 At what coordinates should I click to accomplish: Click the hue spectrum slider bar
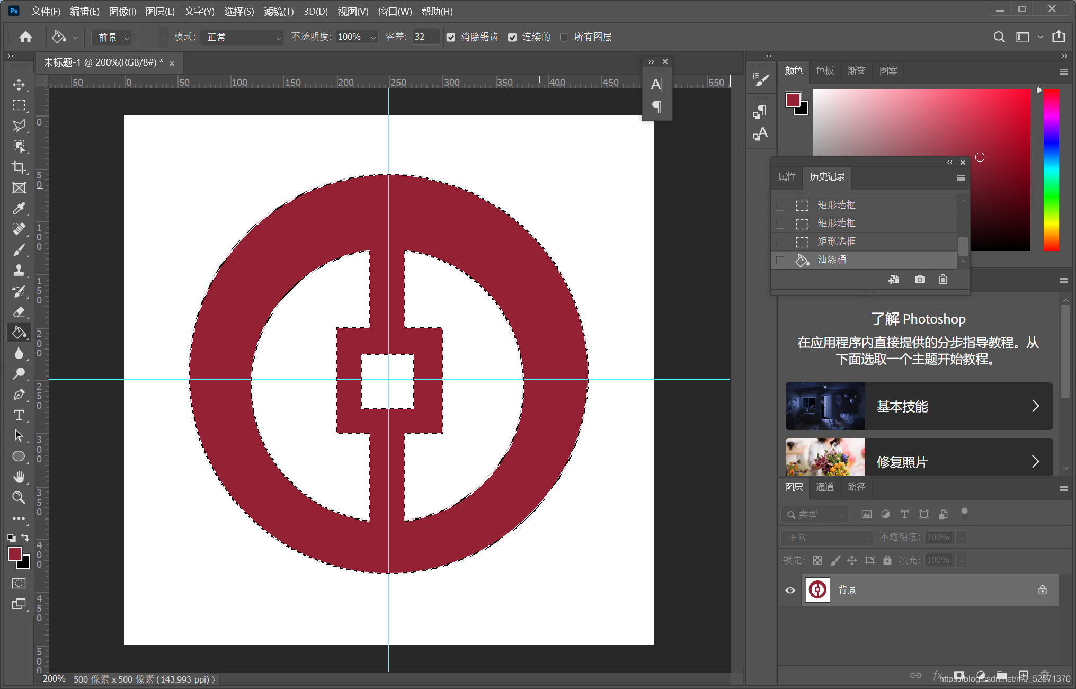1051,169
